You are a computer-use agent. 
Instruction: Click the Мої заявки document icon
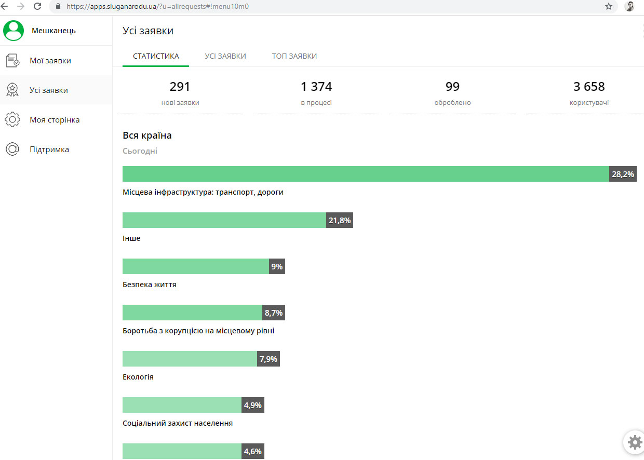tap(12, 61)
